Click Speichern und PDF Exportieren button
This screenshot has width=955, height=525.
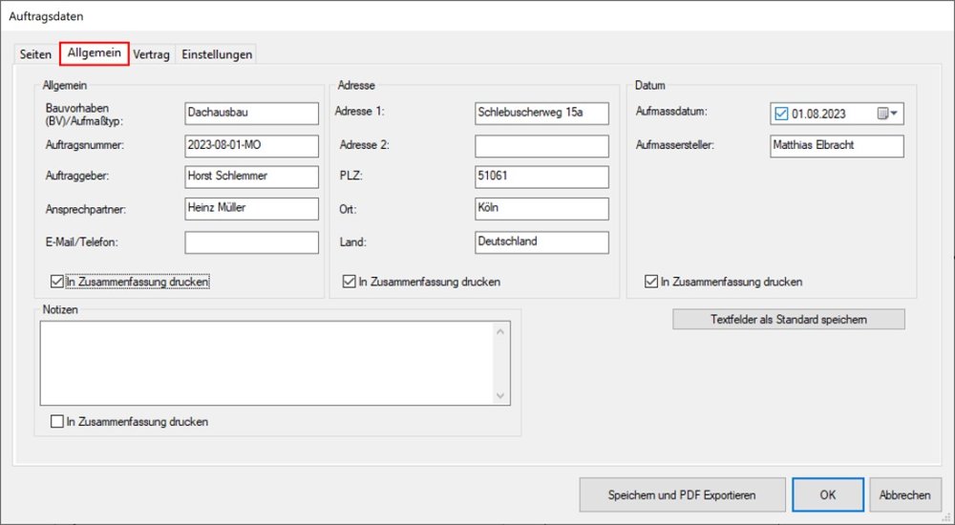coord(682,495)
